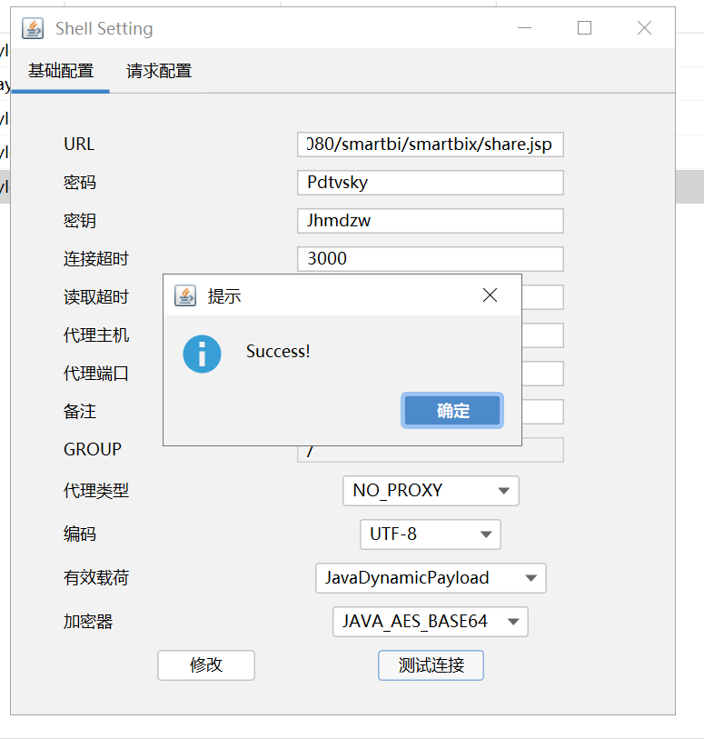Screen dimensions: 704x739
Task: Click the blue info icon beside Success!
Action: point(202,354)
